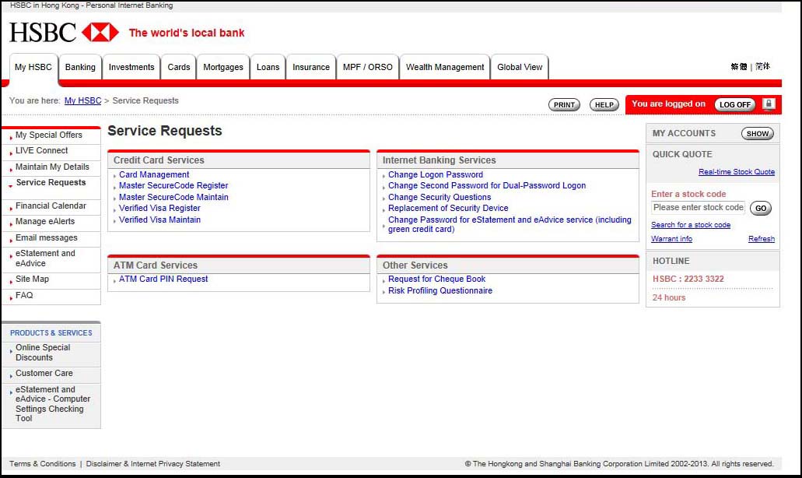Open FAQ in sidebar
Viewport: 802px width, 478px height.
pyautogui.click(x=24, y=295)
